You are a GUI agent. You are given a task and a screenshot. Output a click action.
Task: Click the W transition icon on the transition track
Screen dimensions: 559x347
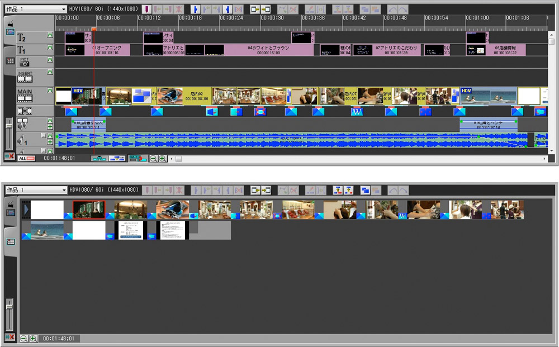click(357, 112)
